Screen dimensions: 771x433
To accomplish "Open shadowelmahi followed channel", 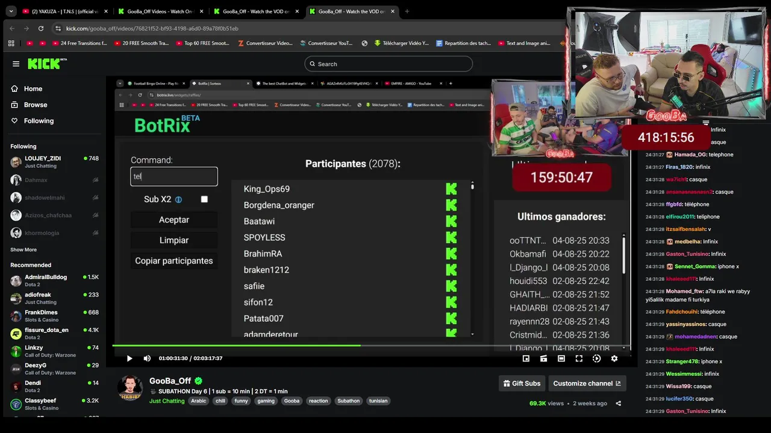I will click(54, 197).
